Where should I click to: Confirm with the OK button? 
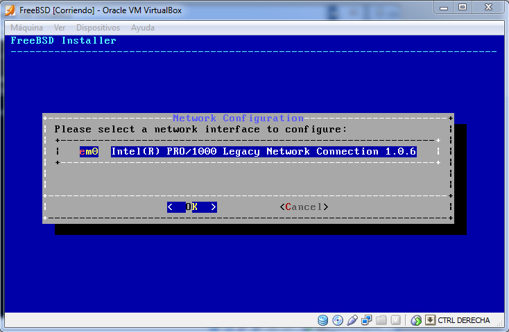tap(192, 207)
